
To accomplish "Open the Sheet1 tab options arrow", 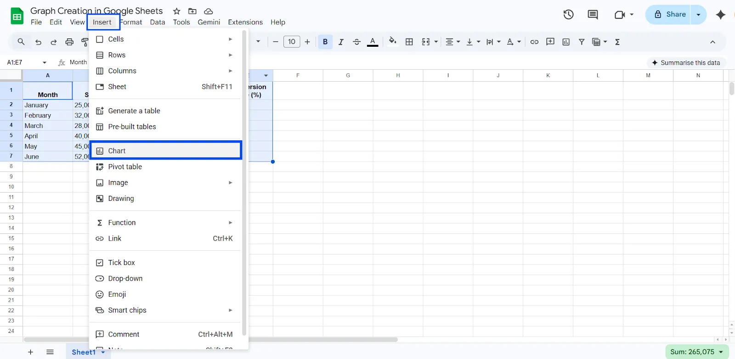I will click(103, 352).
